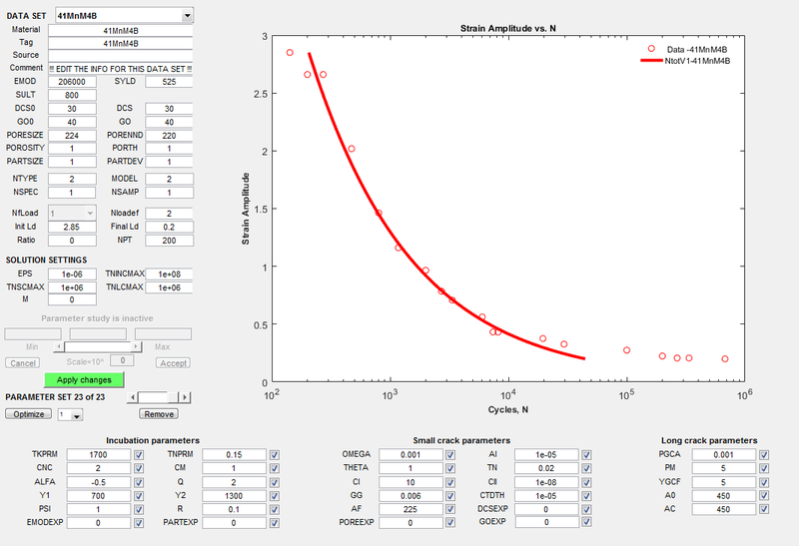
Task: Open the dropdown next to Optimize
Action: [68, 414]
